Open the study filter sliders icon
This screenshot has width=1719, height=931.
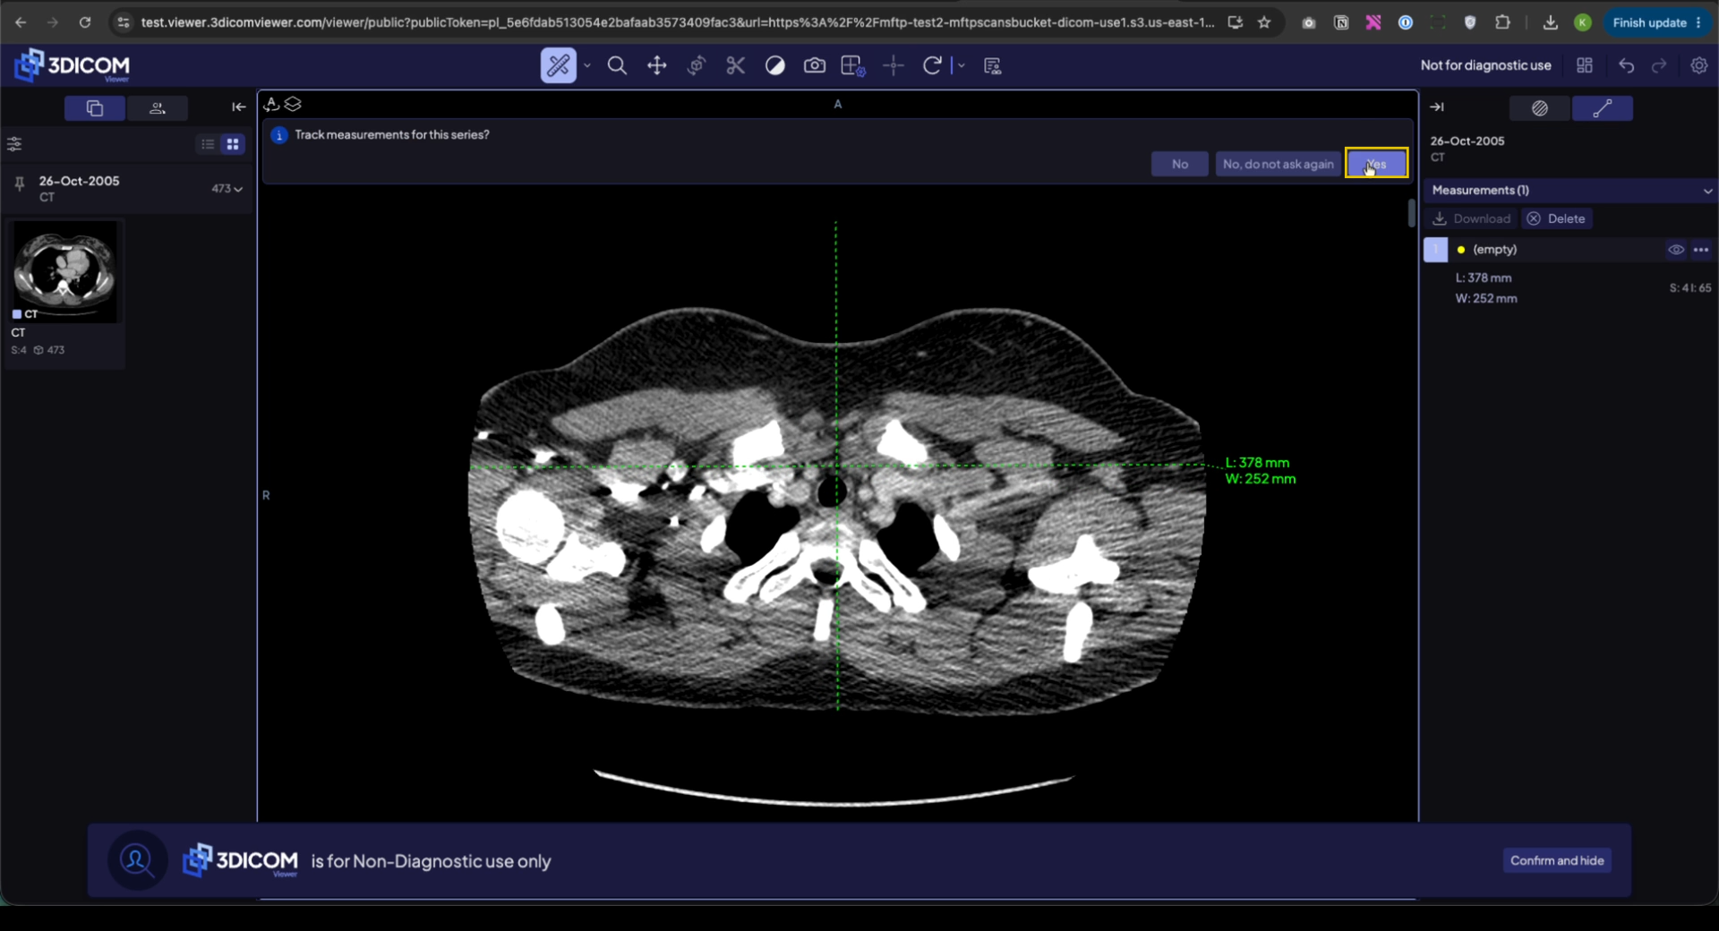(14, 144)
